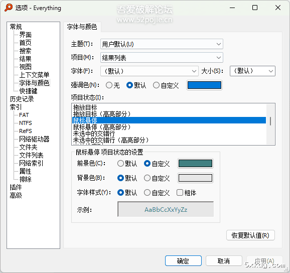Select NTFS under 索引 in the sidebar
Viewport: 290px width, 273px height.
pos(26,123)
